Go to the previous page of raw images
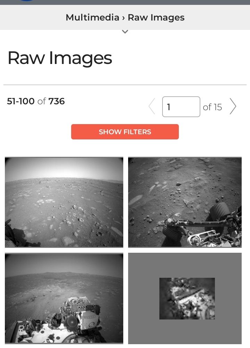This screenshot has width=250, height=348. (x=152, y=106)
